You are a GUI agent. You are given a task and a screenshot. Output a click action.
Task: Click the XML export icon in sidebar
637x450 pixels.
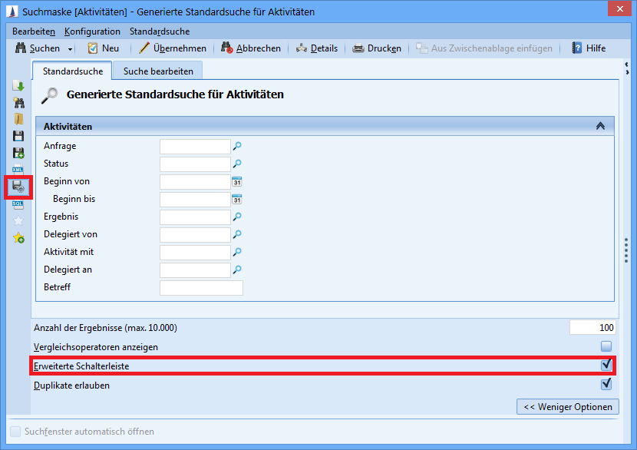point(18,170)
